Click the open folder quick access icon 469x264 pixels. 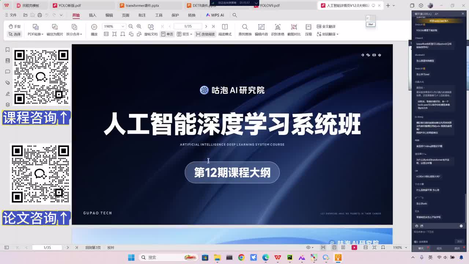click(x=25, y=15)
